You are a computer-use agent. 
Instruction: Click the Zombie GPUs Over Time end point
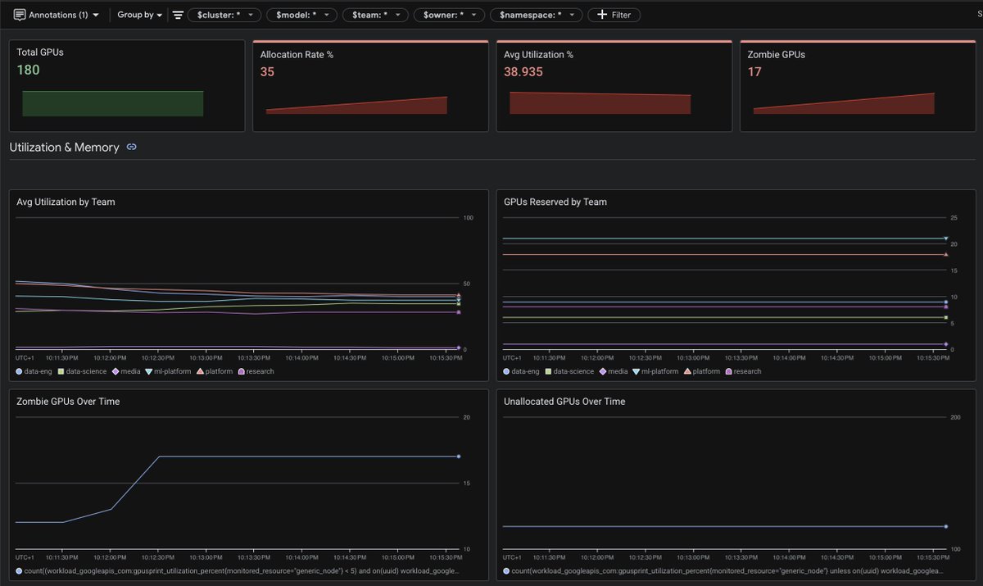[x=459, y=457]
